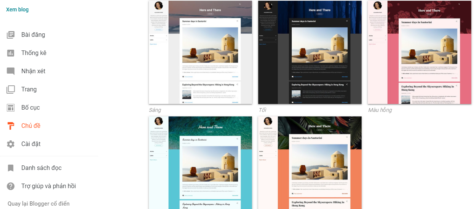474x209 pixels.
Task: Choose the Sáng light theme thumbnail
Action: pos(200,52)
